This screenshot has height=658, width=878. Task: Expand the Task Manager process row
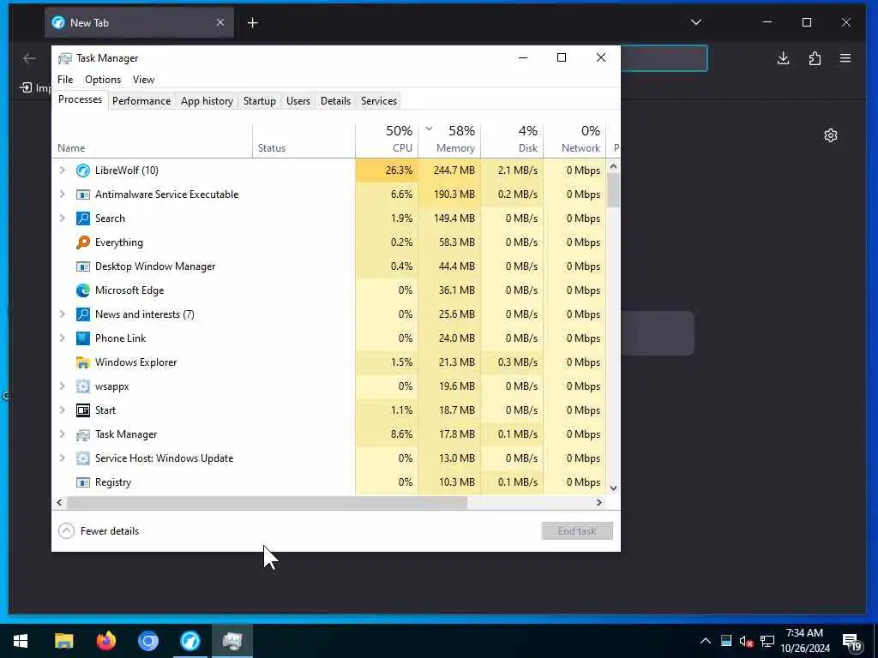(x=62, y=434)
